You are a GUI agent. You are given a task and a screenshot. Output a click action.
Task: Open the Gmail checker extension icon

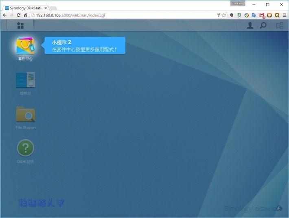point(262,15)
